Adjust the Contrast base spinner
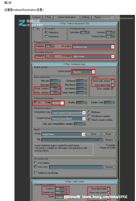 pos(114,36)
